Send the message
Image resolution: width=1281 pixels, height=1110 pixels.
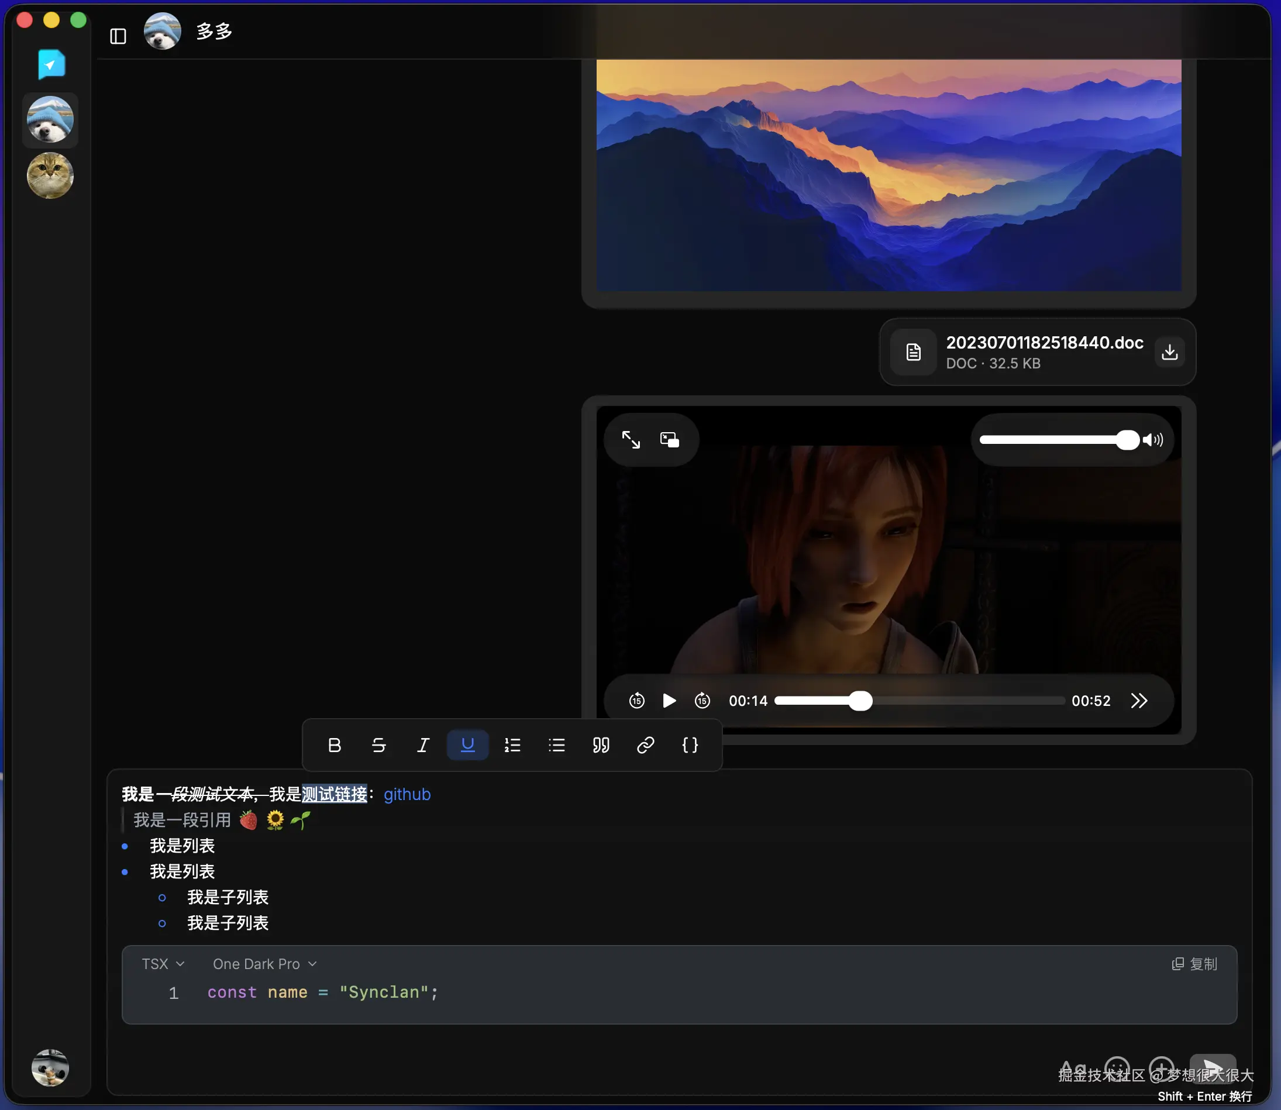pyautogui.click(x=1213, y=1068)
